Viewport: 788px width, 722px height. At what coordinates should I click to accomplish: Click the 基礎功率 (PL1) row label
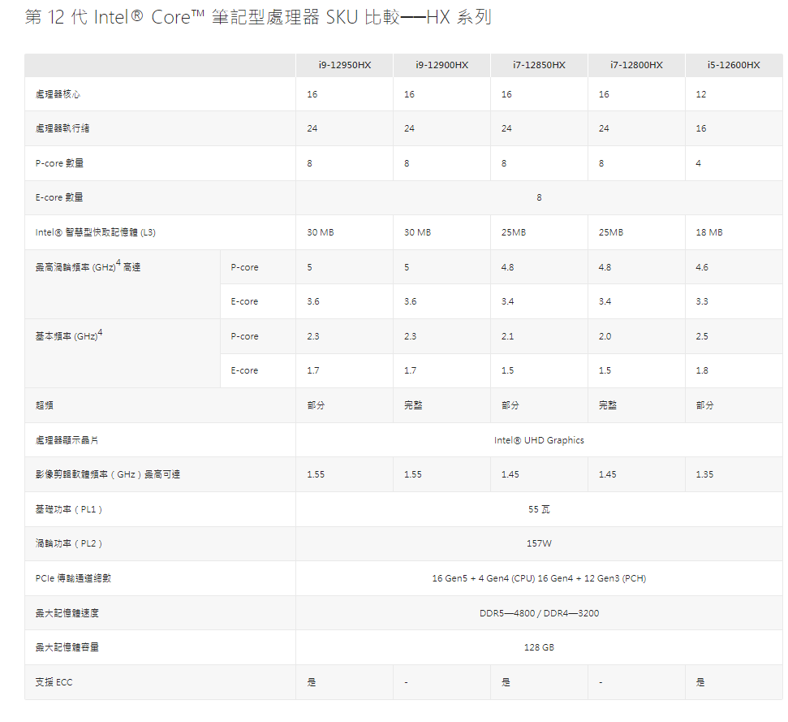pyautogui.click(x=69, y=509)
